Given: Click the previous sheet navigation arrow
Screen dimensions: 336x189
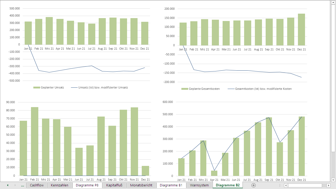Looking at the screenshot, I should [8, 185].
